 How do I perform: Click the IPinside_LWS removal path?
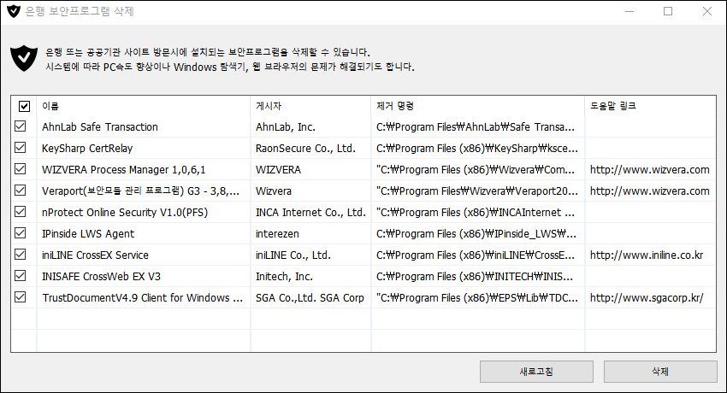tap(476, 234)
